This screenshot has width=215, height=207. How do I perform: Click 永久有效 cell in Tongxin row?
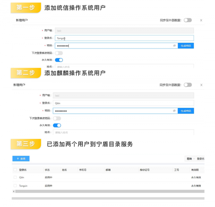(x=196, y=186)
